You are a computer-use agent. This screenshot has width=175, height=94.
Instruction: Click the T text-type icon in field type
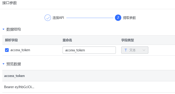(x=126, y=50)
